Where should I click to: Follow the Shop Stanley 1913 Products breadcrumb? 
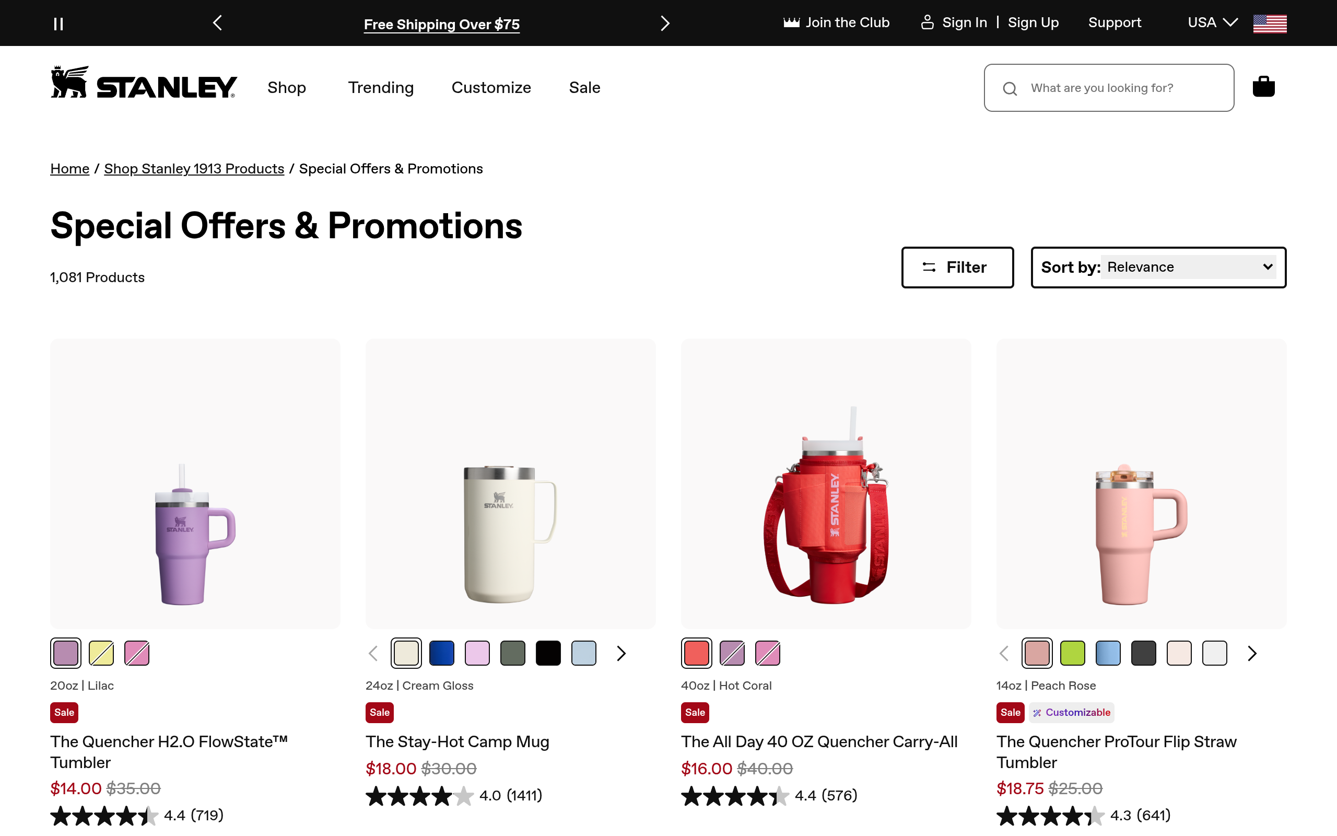194,169
